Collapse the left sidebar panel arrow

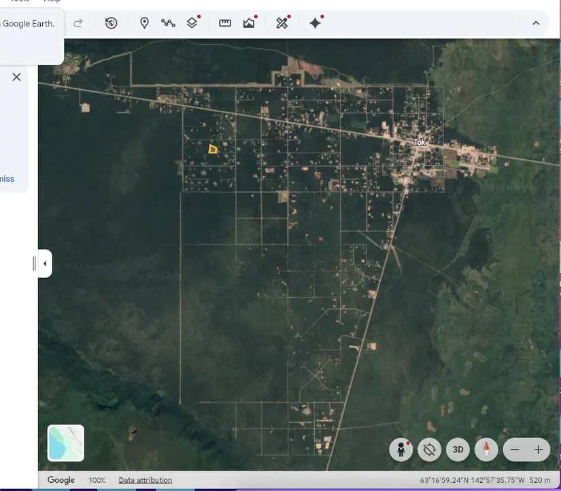pos(45,263)
